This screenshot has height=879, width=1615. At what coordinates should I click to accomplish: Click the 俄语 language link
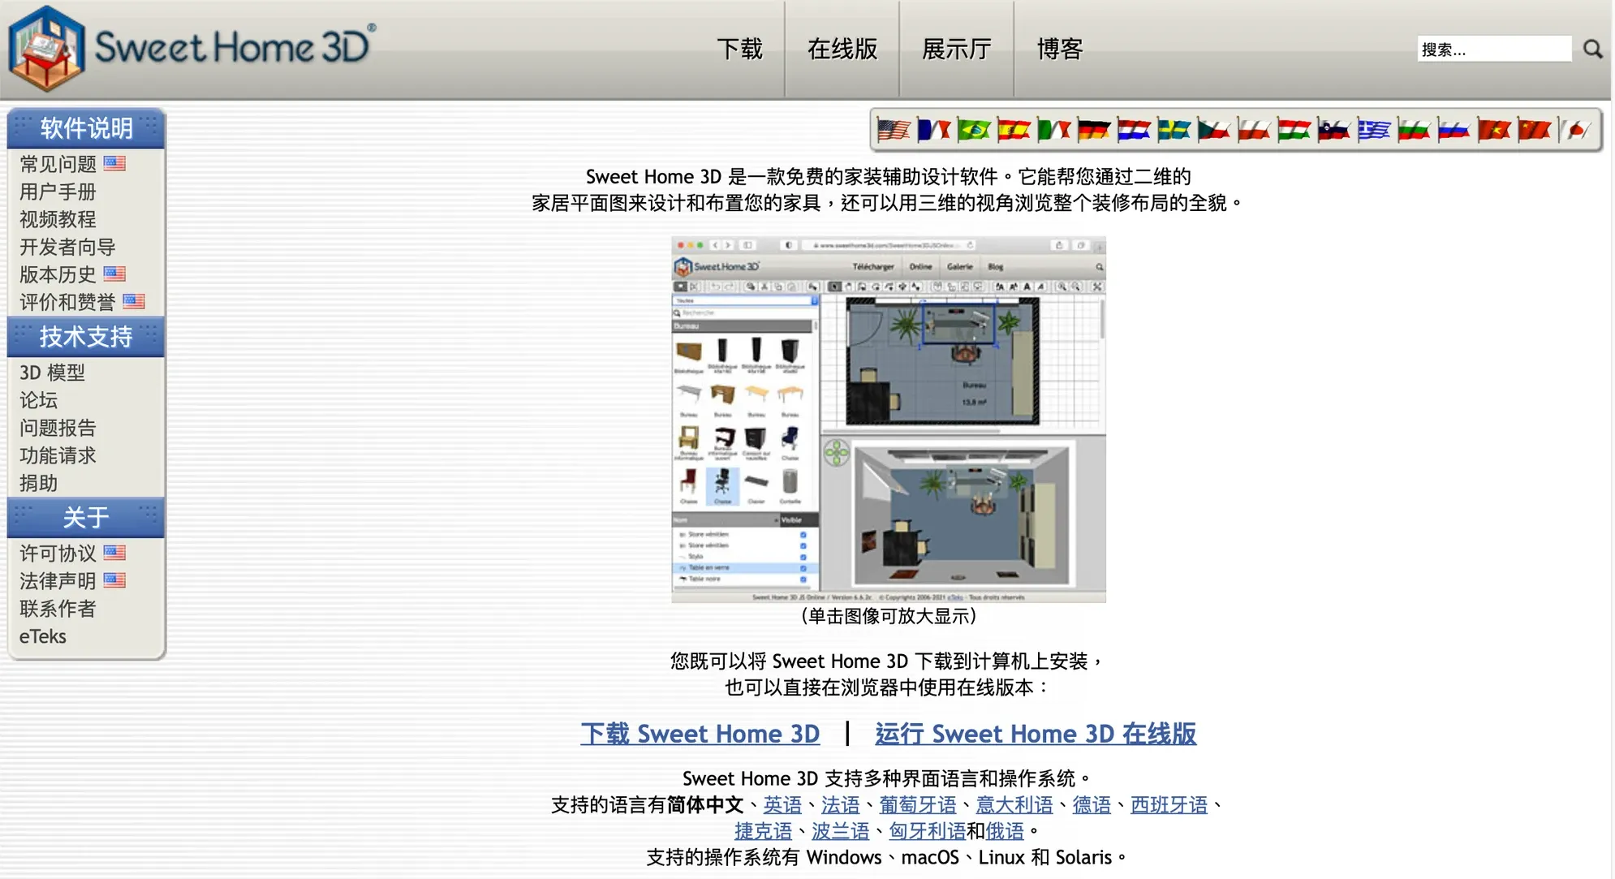(x=1005, y=831)
